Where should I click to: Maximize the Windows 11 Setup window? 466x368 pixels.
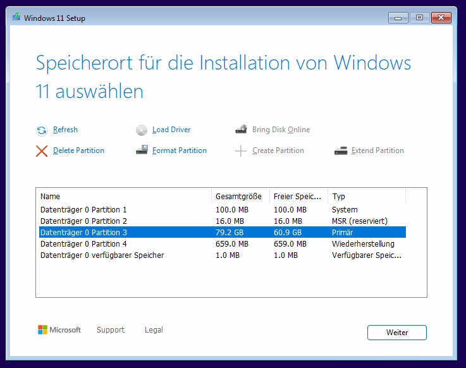coord(419,18)
